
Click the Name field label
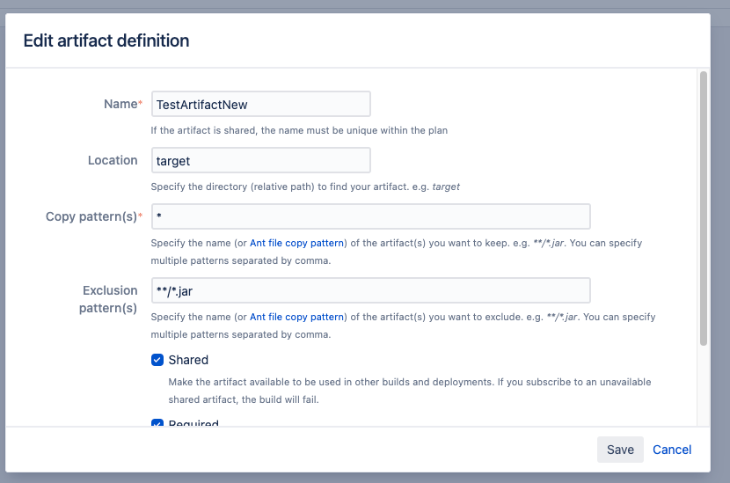[120, 104]
